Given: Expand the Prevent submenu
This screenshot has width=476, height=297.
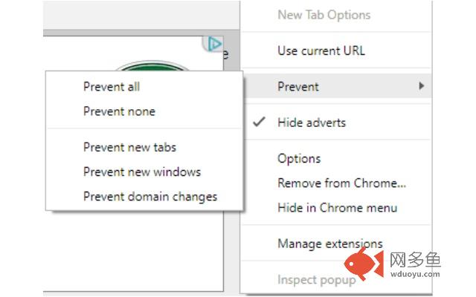Looking at the screenshot, I should 337,86.
